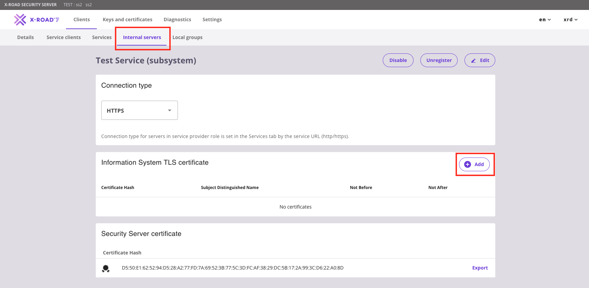Open the Services sub-tab
This screenshot has height=288, width=589.
click(102, 37)
